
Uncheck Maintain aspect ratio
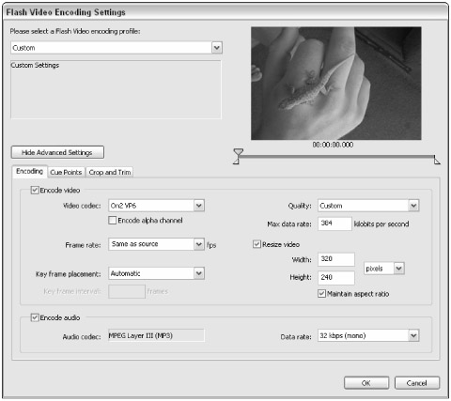tap(321, 294)
